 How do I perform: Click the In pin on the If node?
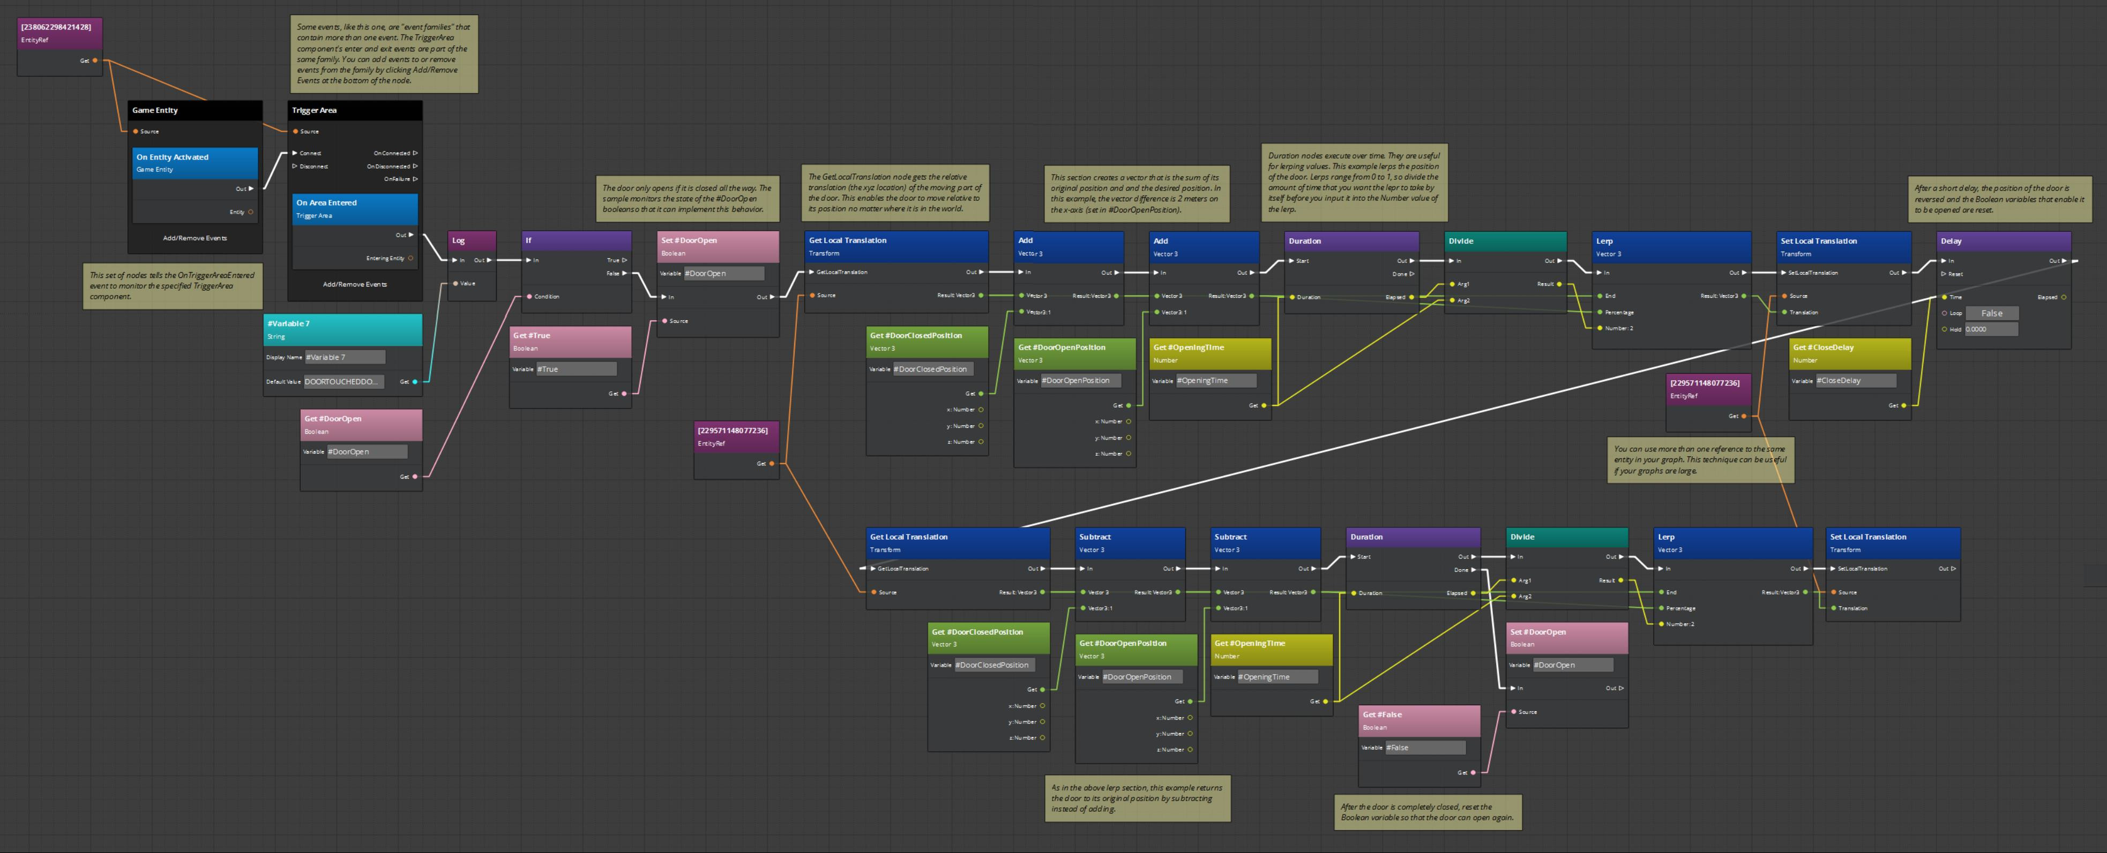(x=528, y=260)
